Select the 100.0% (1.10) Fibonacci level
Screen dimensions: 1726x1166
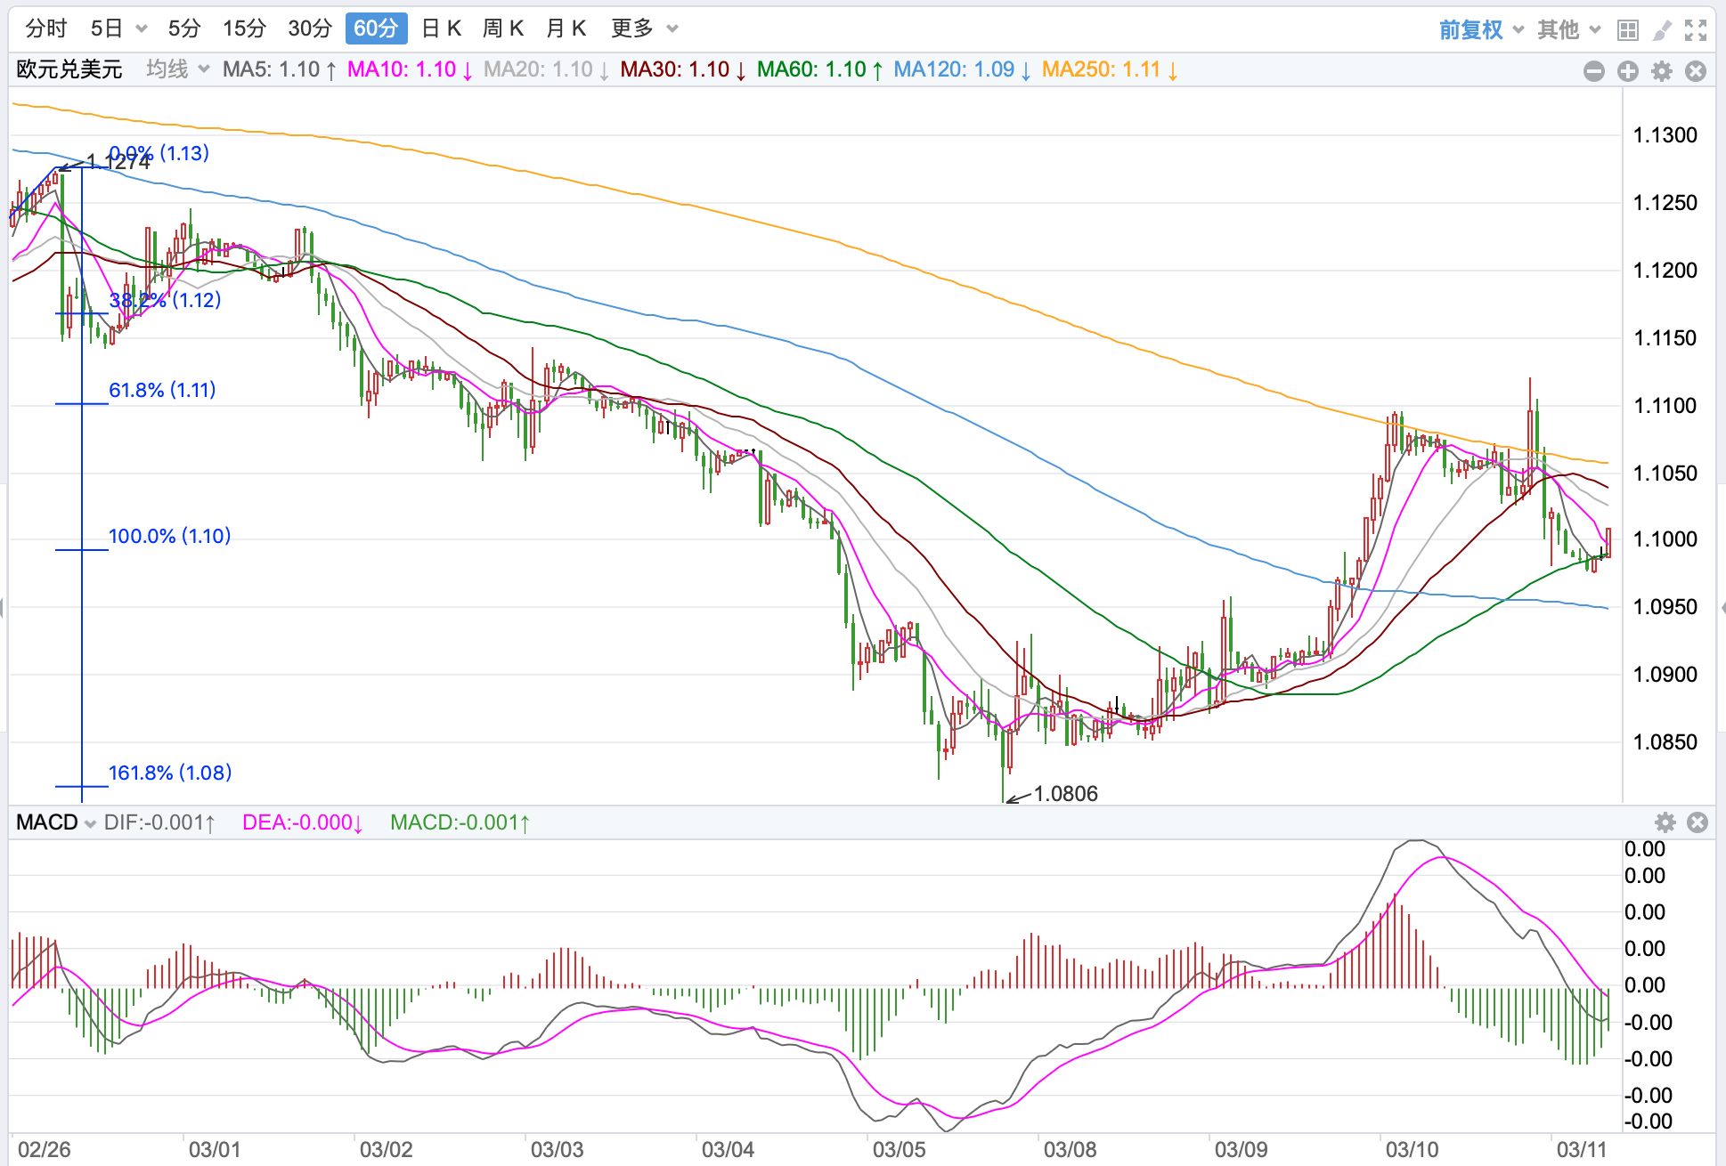[169, 536]
